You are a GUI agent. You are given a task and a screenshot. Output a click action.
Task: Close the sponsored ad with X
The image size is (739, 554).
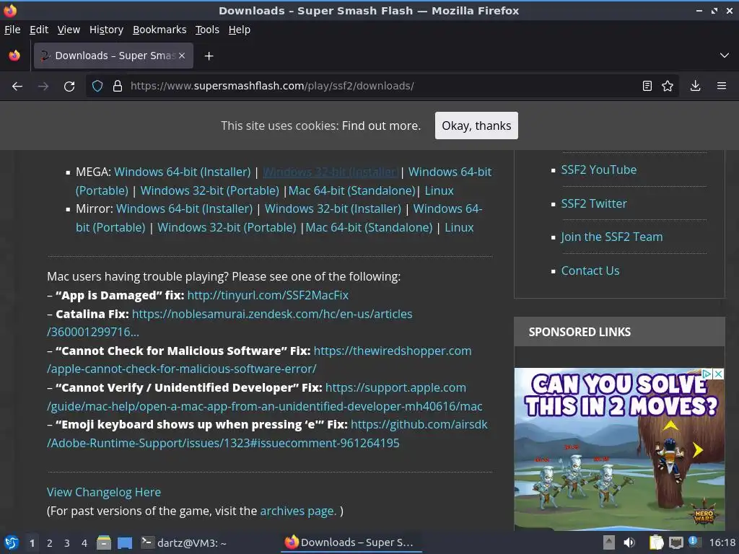pyautogui.click(x=718, y=374)
